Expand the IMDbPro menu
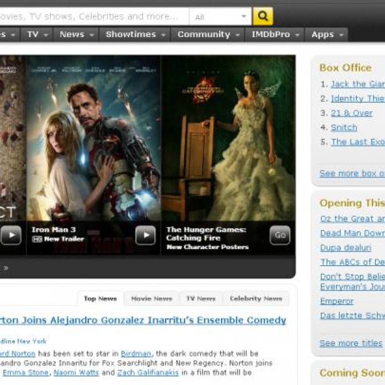The image size is (385, 385). pyautogui.click(x=275, y=35)
